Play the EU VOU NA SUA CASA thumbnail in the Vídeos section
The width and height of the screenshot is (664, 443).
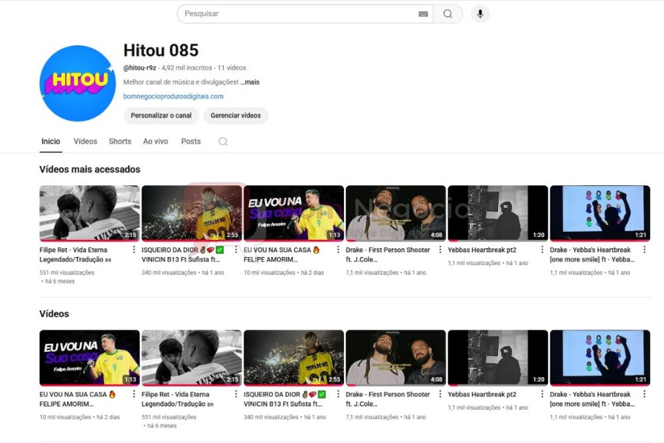pyautogui.click(x=90, y=358)
